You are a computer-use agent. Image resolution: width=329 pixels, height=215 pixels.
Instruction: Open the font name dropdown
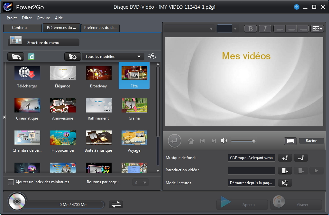pos(190,29)
